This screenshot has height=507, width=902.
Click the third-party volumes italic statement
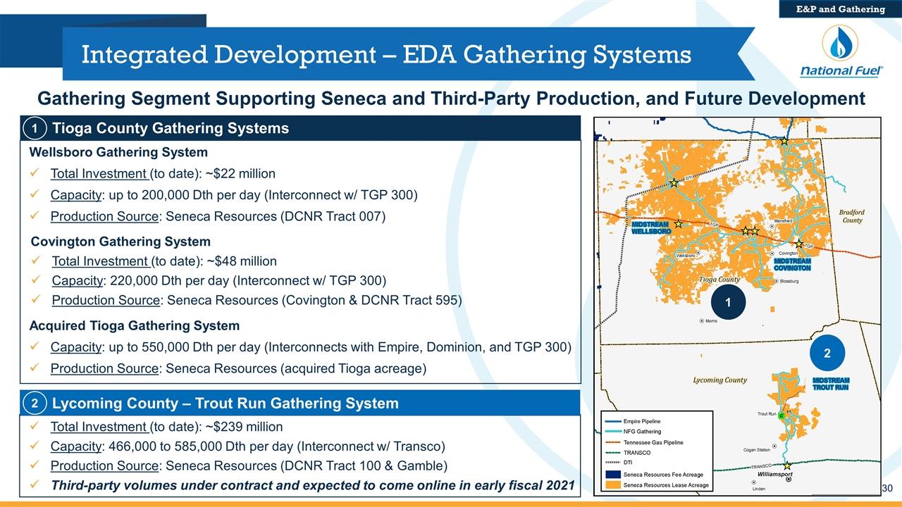[312, 486]
